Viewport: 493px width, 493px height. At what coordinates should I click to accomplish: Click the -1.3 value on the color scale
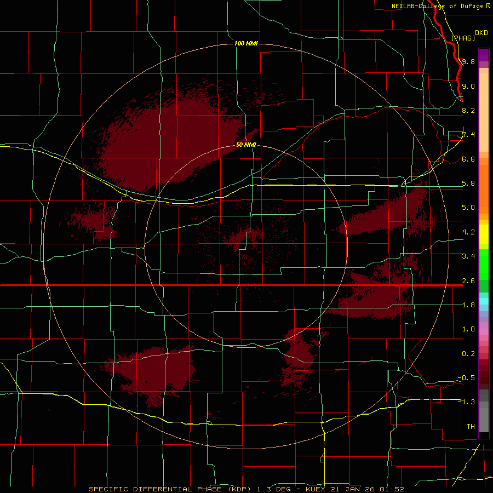[x=466, y=402]
